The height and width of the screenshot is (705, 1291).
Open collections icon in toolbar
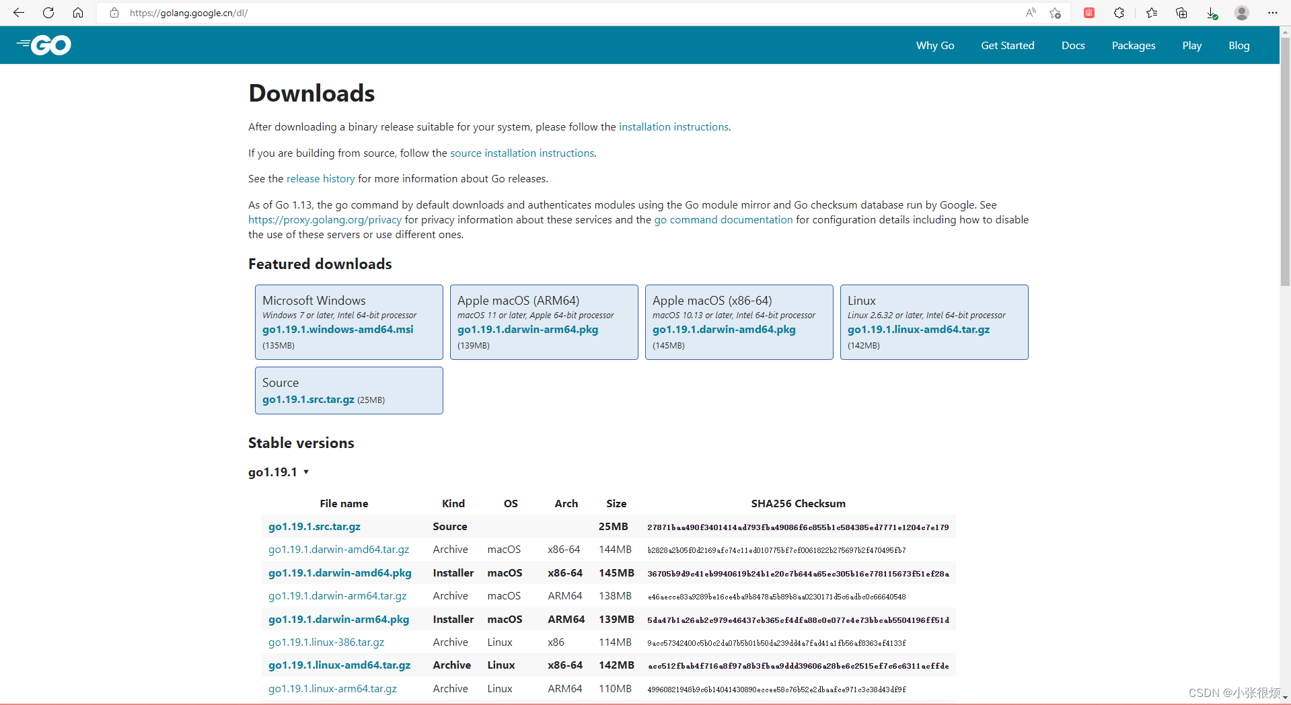pyautogui.click(x=1181, y=13)
